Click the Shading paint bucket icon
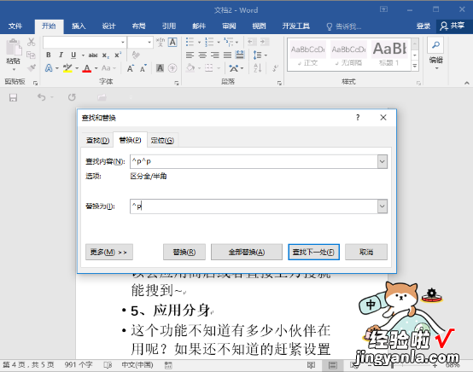Image resolution: width=473 pixels, height=372 pixels. pos(190,68)
